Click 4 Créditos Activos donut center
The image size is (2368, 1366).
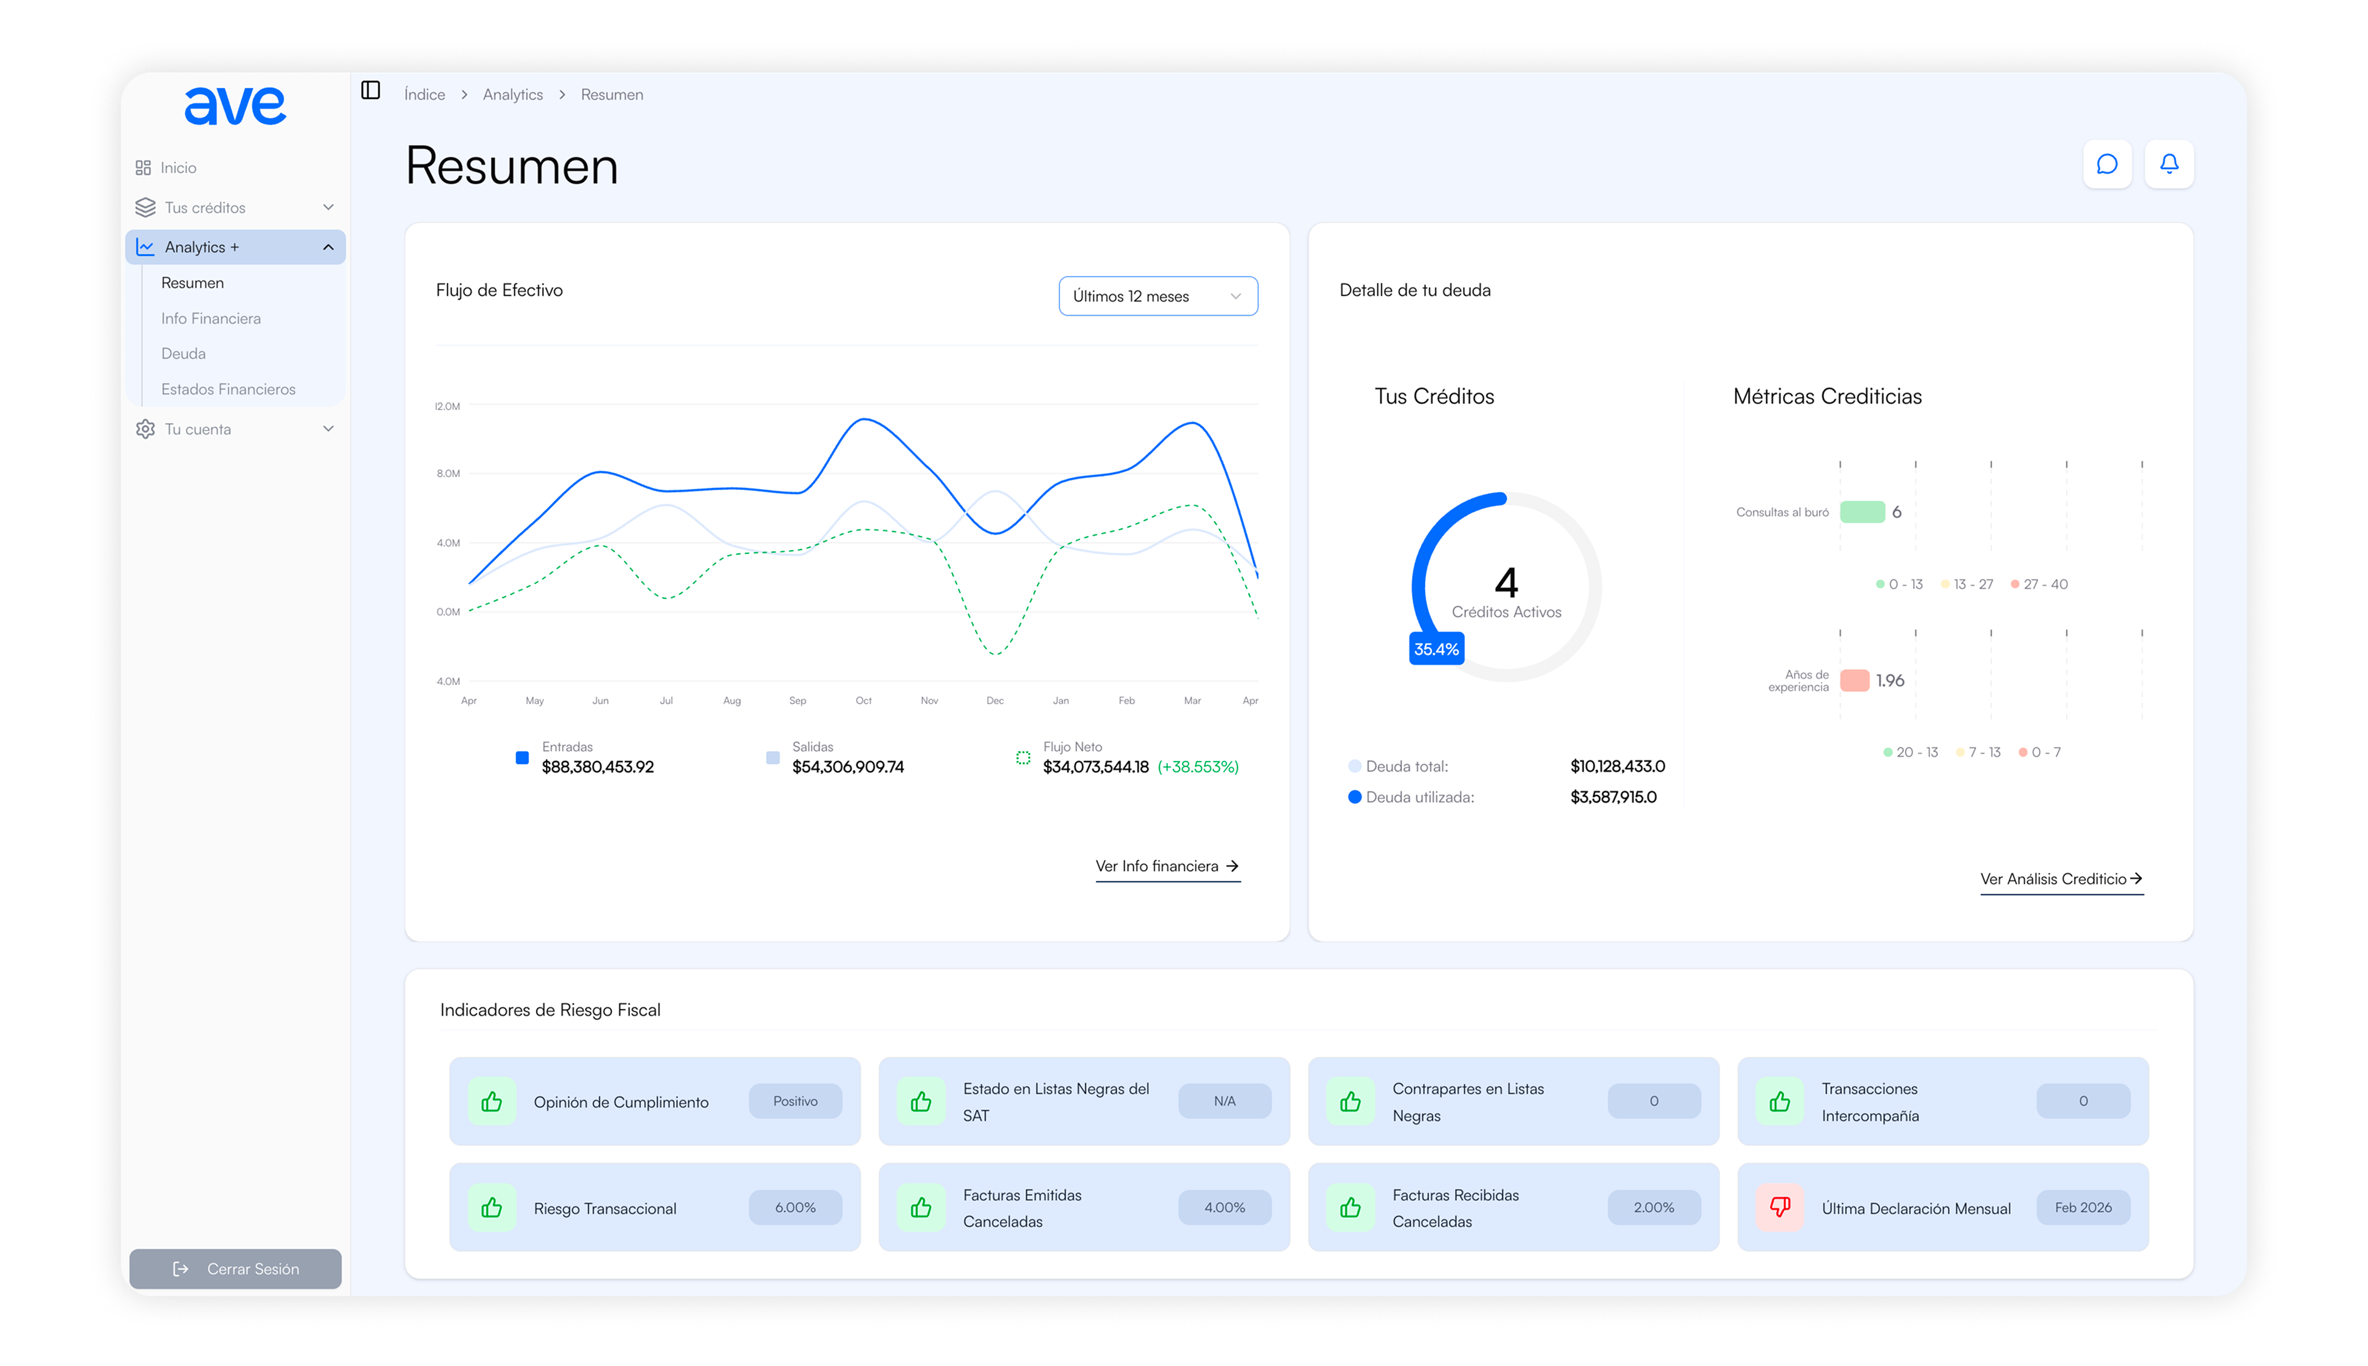(x=1506, y=593)
